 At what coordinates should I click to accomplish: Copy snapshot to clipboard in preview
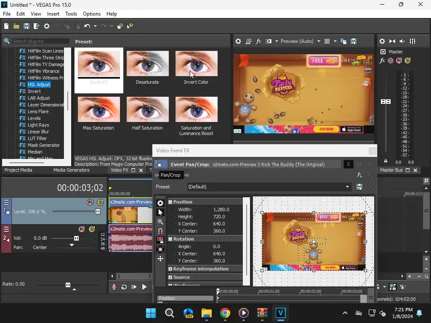343,41
